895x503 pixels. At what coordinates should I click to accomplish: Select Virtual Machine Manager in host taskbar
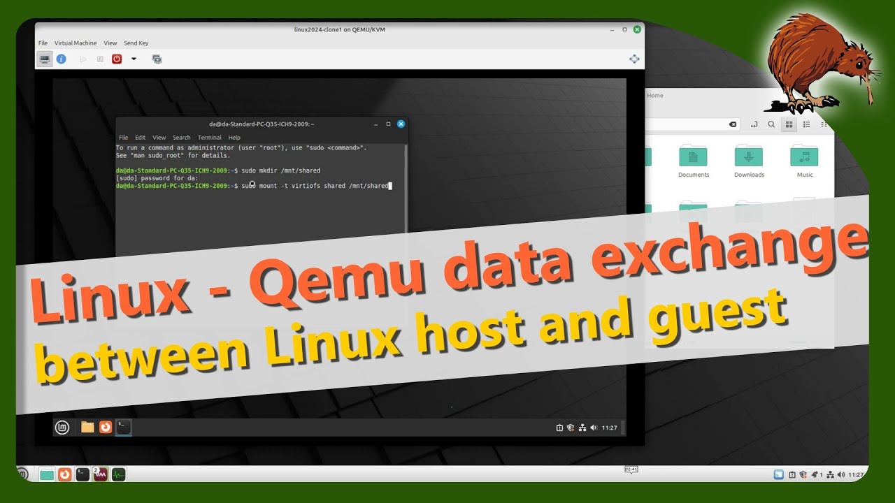pos(101,475)
